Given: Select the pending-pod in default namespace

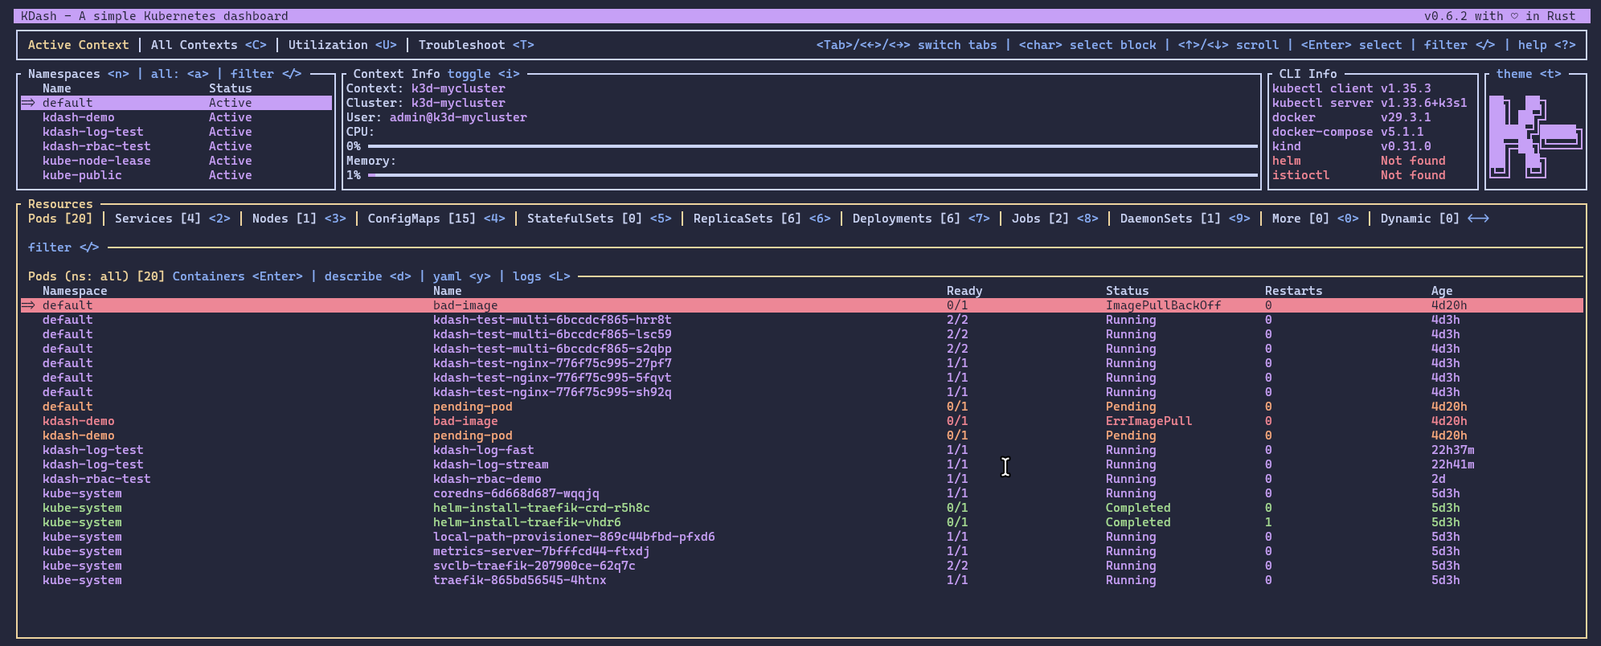Looking at the screenshot, I should coord(802,407).
